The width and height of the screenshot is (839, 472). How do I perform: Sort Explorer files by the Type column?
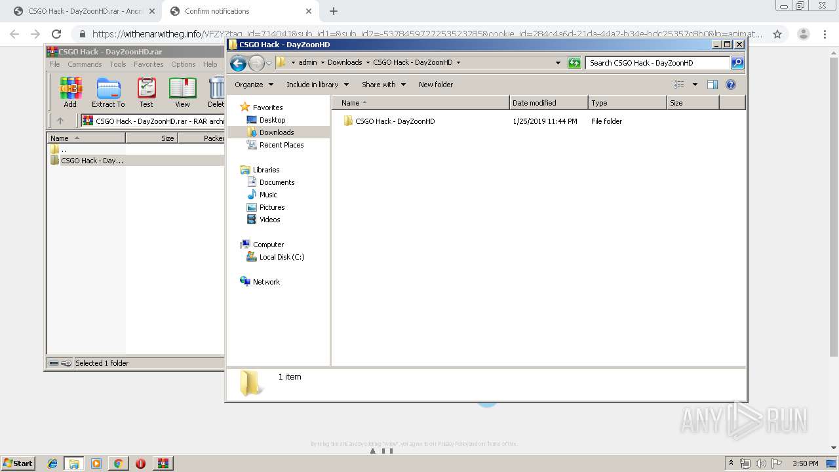tap(627, 103)
